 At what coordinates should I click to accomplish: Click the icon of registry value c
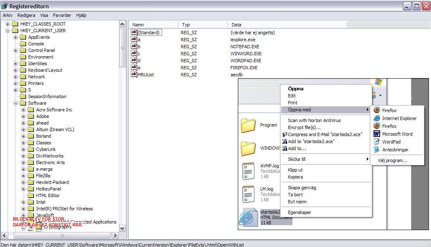134,53
